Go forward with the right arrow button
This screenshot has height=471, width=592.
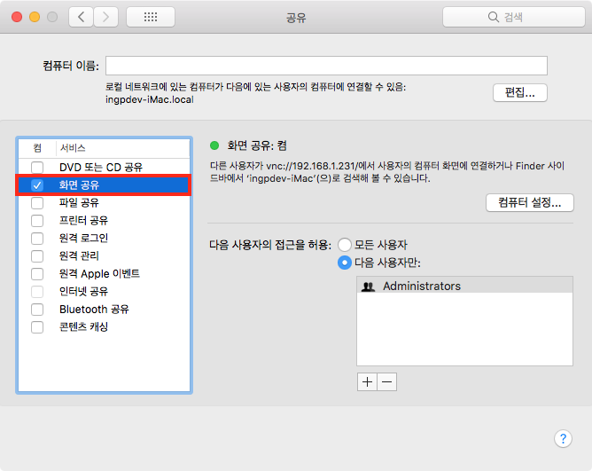pos(105,17)
